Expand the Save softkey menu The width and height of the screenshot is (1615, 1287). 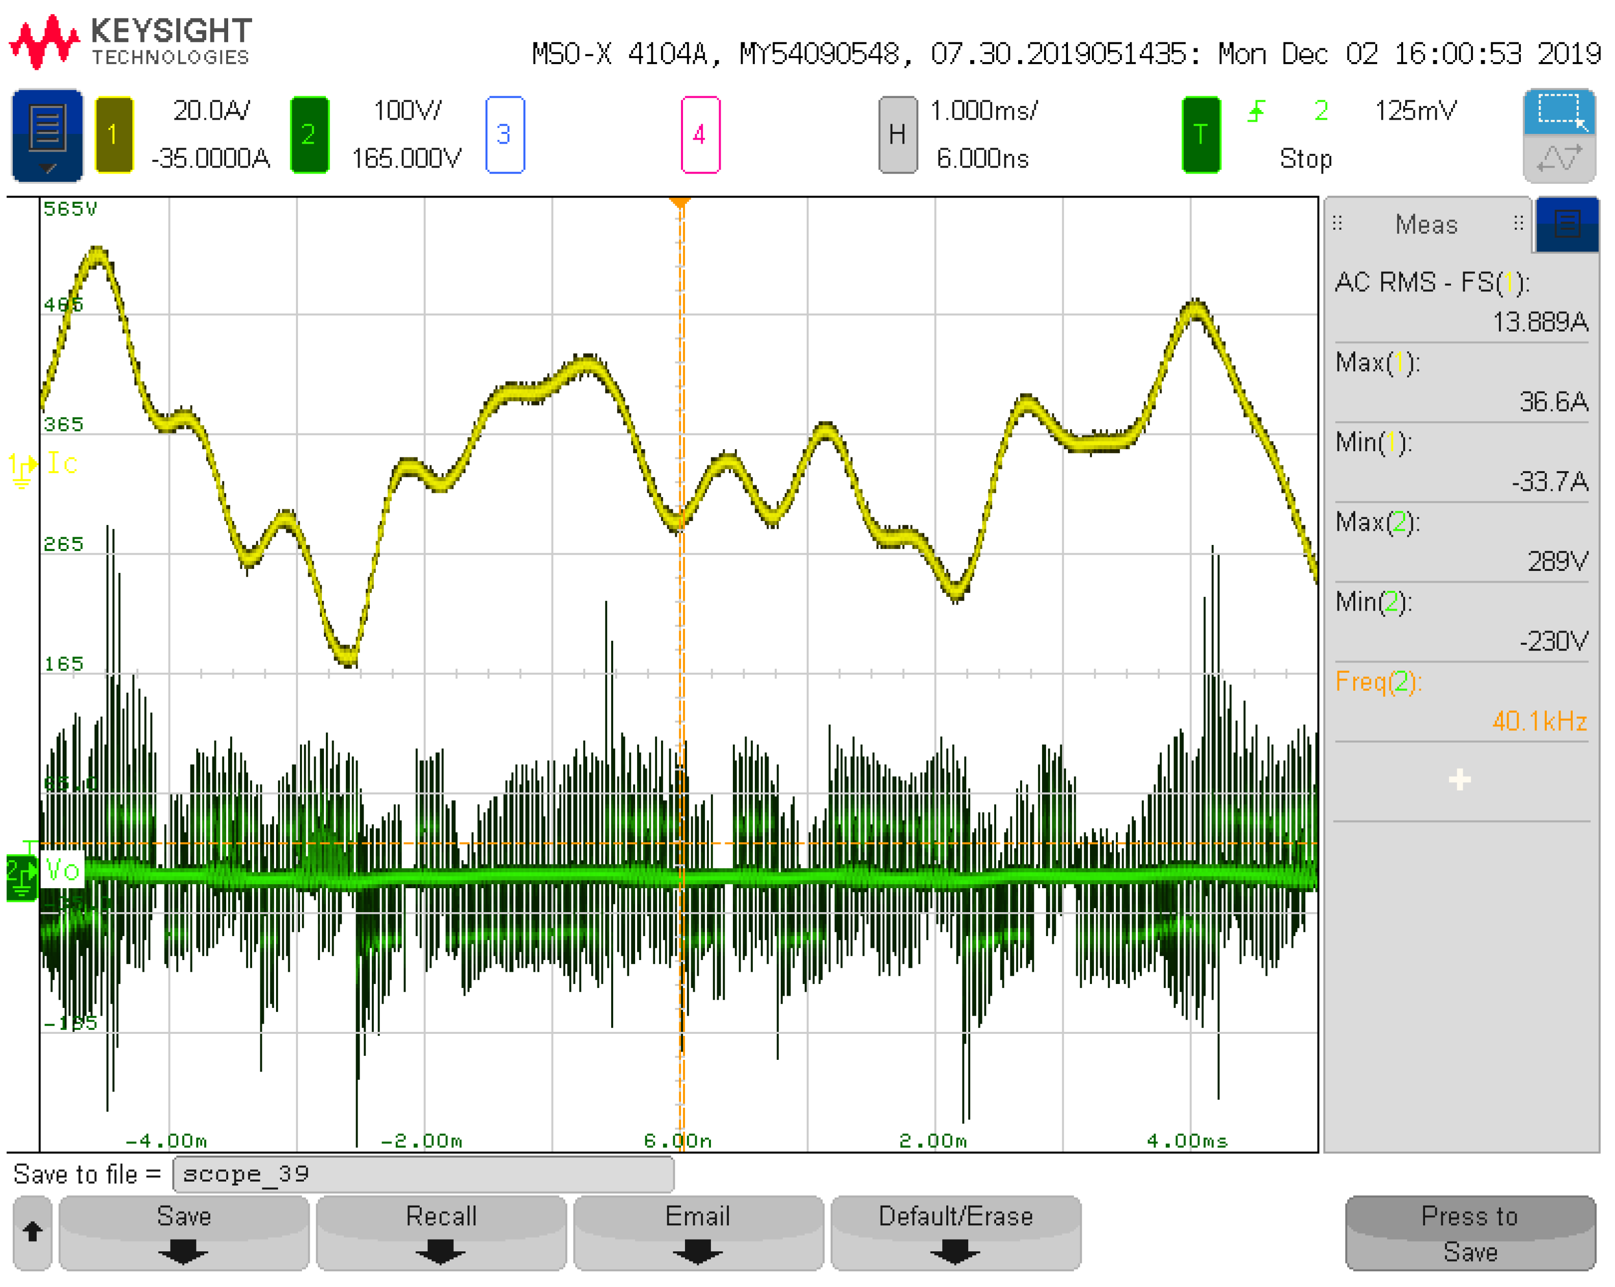point(183,1233)
